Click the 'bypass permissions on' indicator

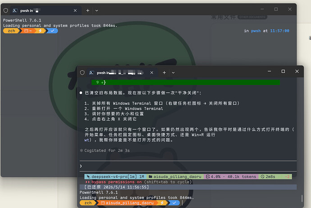point(116,182)
